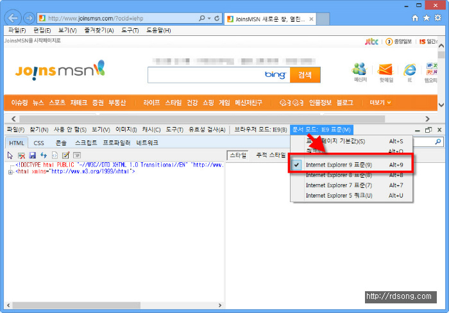The image size is (449, 313).
Task: Open the browser 도움말(H) menu
Action: tap(158, 30)
